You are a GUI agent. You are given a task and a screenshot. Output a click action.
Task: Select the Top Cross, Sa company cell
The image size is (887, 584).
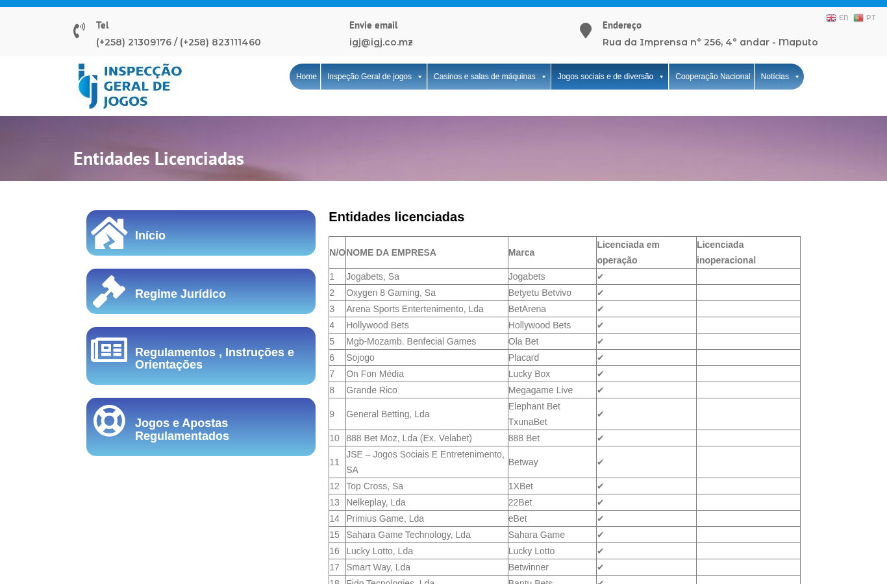coord(427,486)
